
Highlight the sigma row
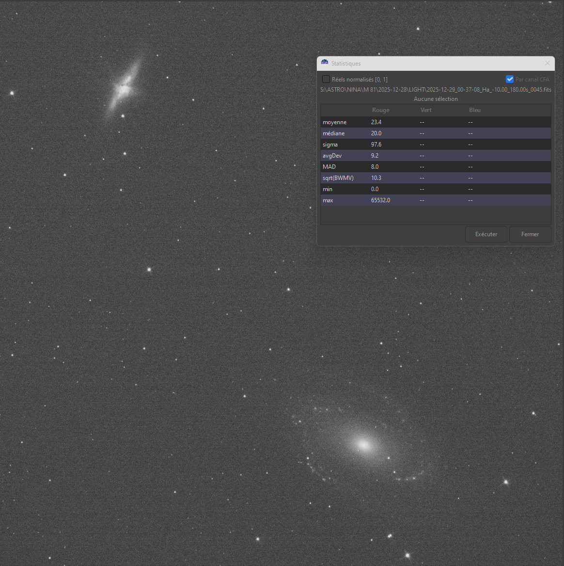pos(330,145)
